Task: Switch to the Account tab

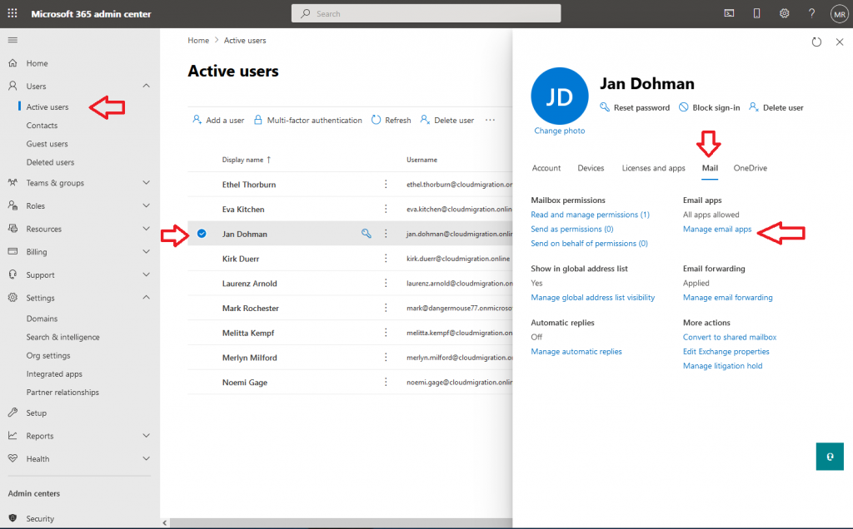Action: click(x=546, y=168)
